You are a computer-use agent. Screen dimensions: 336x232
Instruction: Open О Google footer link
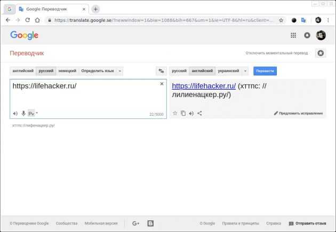tap(207, 223)
